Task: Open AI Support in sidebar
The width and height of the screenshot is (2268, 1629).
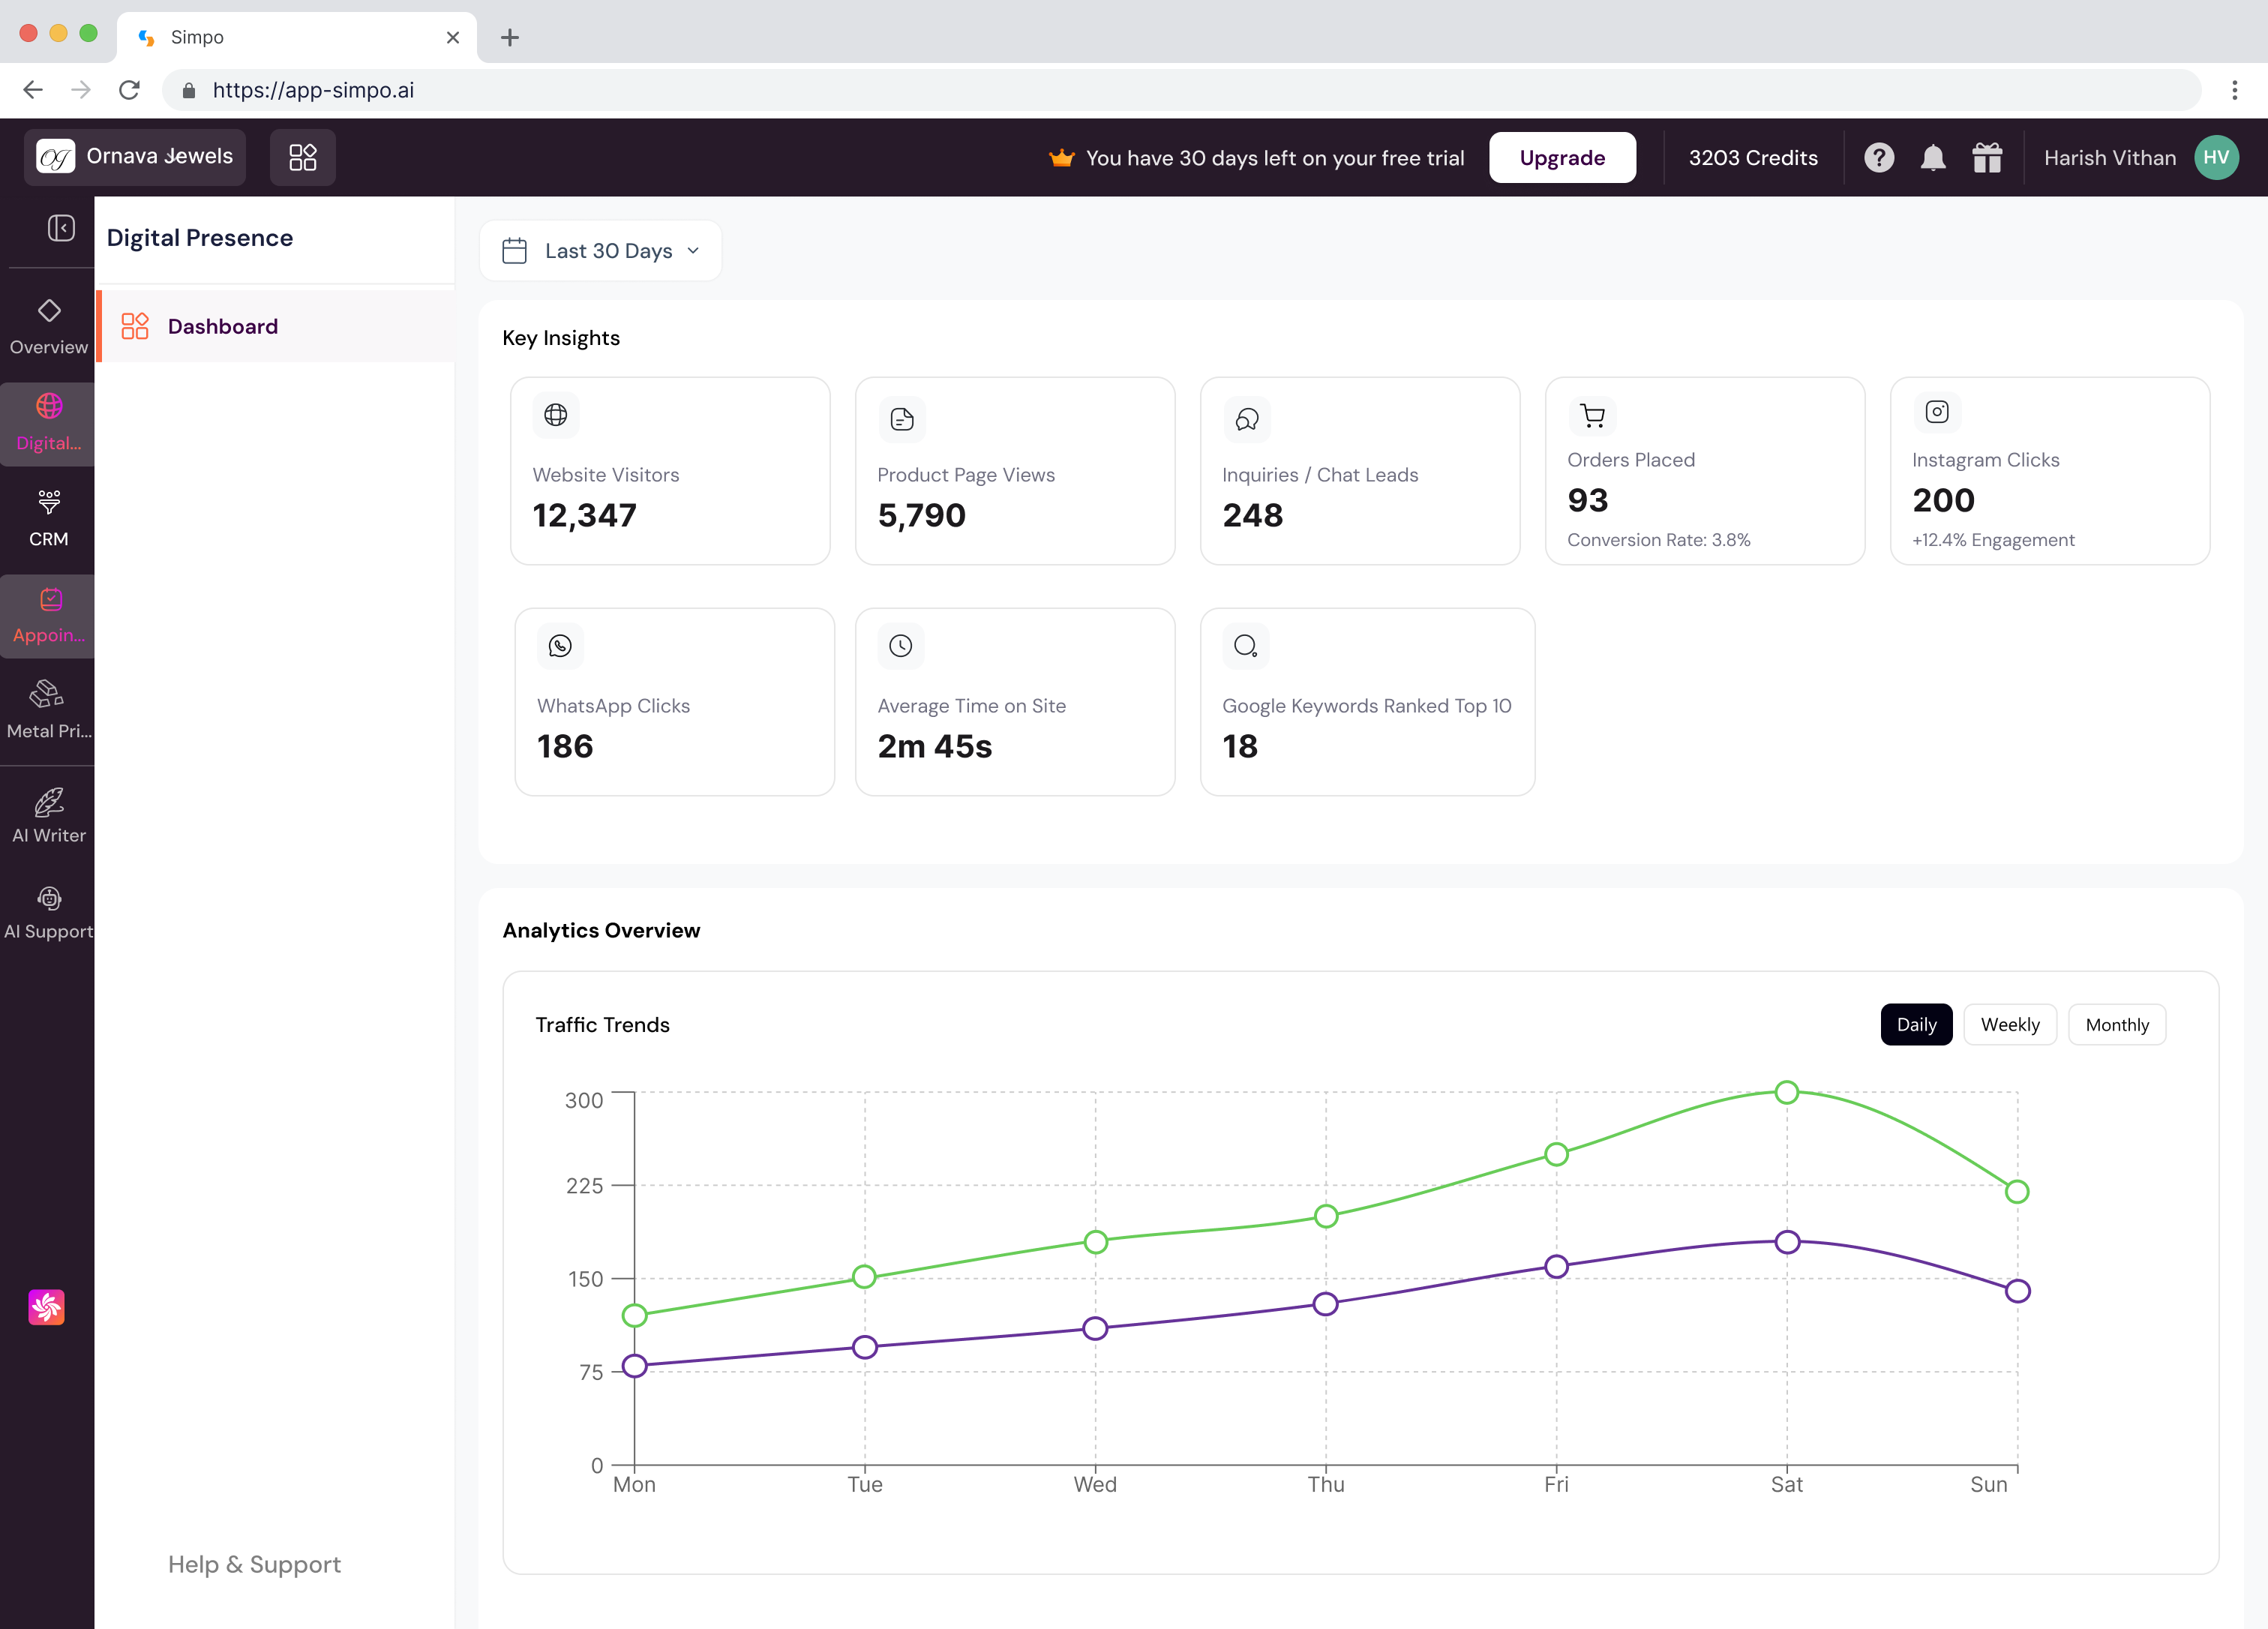Action: click(48, 911)
